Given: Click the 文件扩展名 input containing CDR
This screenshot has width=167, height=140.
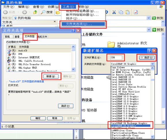Looking at the screenshot, I should [x=116, y=58].
